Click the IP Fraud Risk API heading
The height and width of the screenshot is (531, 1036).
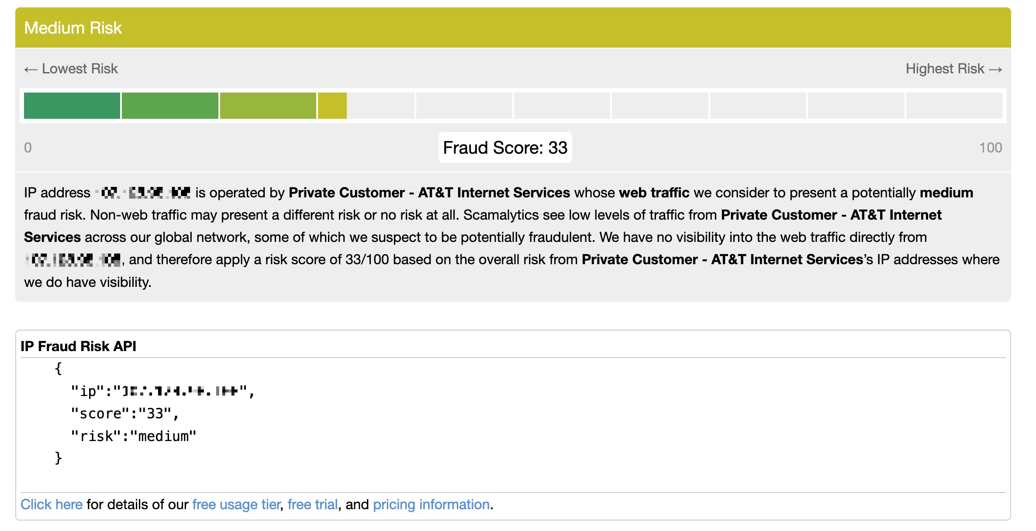pos(78,346)
